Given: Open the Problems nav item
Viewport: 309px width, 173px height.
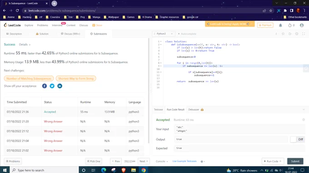Looking at the screenshot, I should [43, 25].
